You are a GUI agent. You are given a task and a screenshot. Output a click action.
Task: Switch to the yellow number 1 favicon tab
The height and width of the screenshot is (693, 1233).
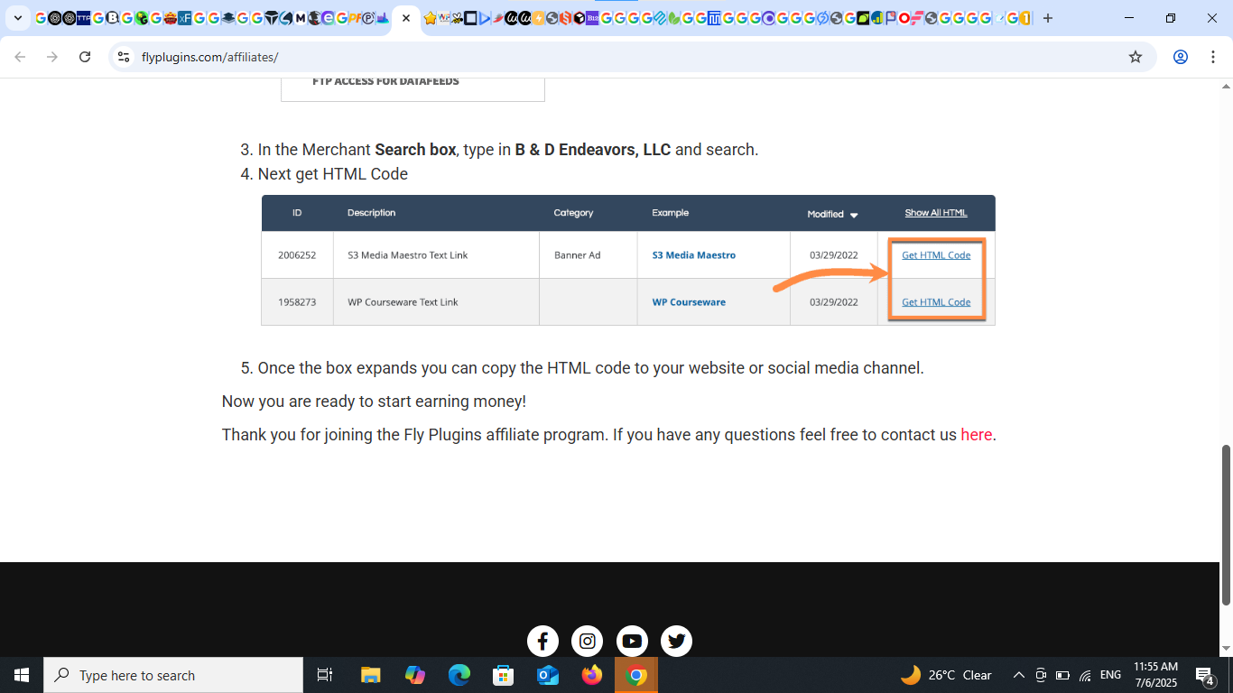(x=1024, y=18)
